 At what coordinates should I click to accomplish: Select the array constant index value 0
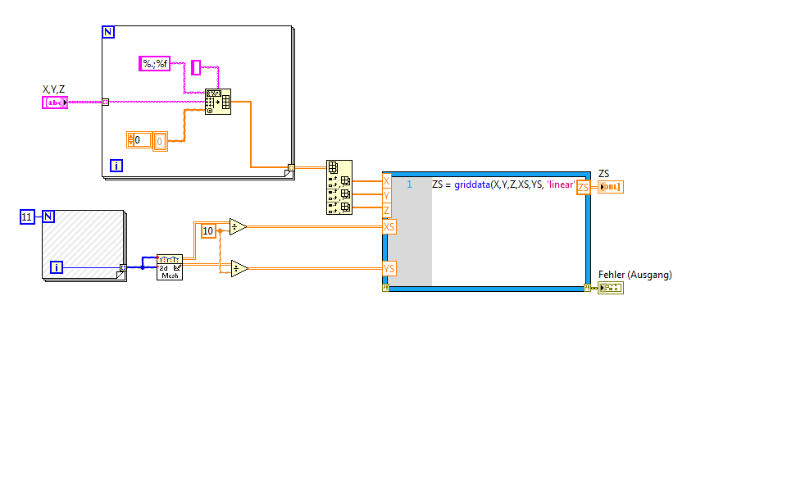143,140
